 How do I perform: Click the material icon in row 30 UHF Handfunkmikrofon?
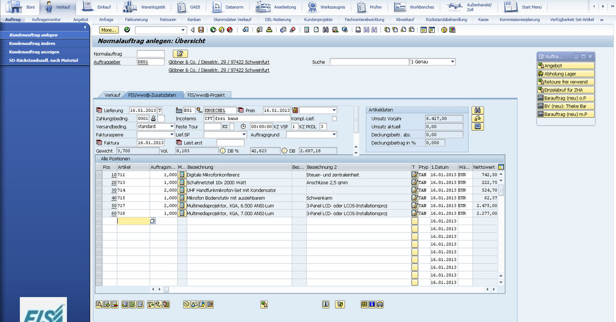(182, 190)
